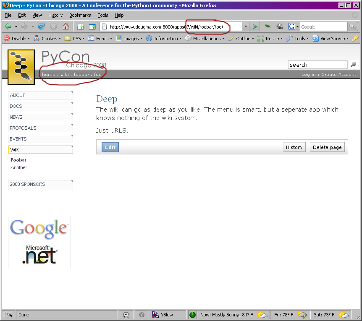Expand the Cookies dropdown menu
The width and height of the screenshot is (362, 321).
(47, 39)
